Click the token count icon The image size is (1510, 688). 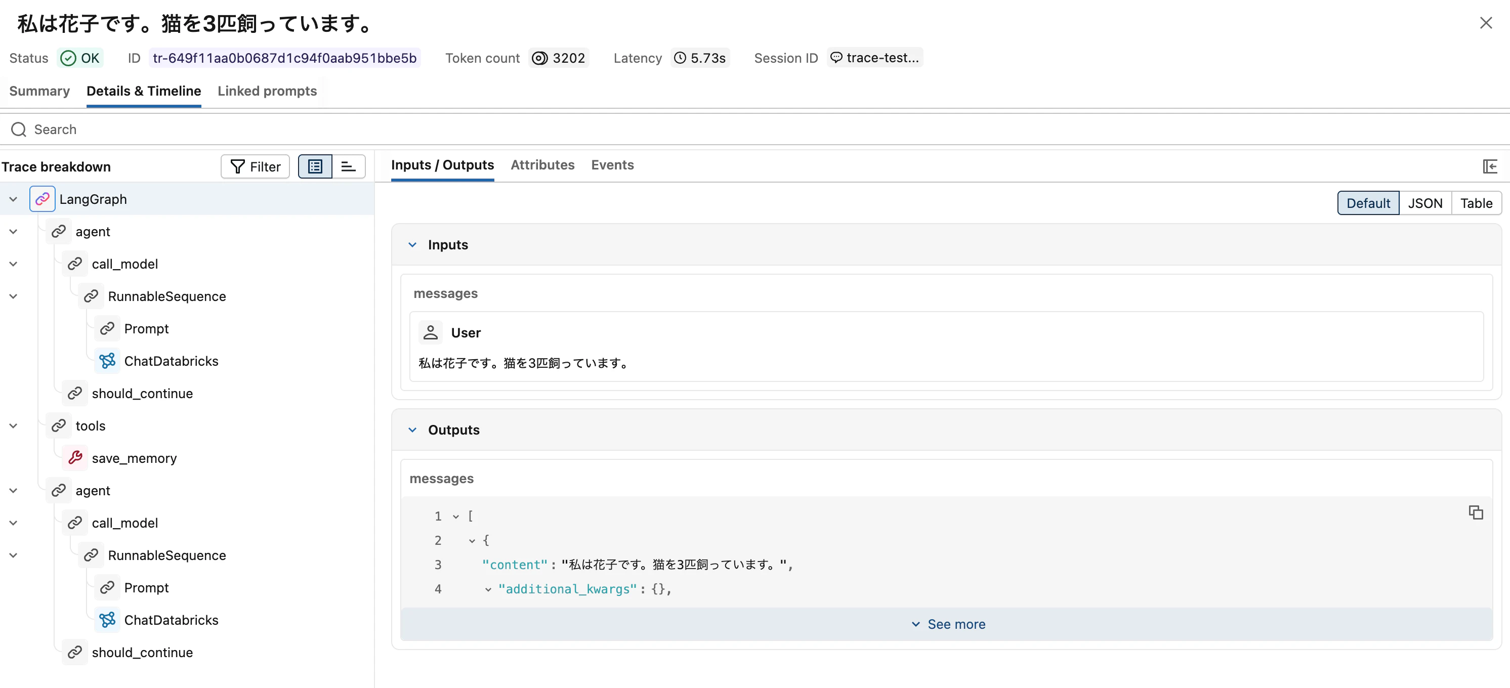coord(539,58)
